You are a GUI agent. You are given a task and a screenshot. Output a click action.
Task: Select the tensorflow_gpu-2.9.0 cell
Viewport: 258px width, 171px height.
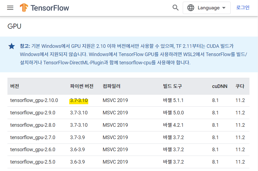click(x=33, y=113)
